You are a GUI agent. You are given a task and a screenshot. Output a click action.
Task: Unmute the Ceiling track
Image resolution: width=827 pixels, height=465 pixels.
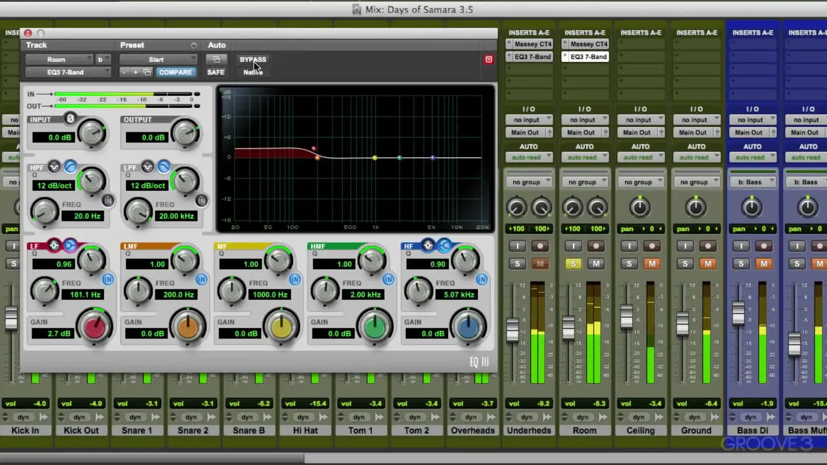point(652,263)
